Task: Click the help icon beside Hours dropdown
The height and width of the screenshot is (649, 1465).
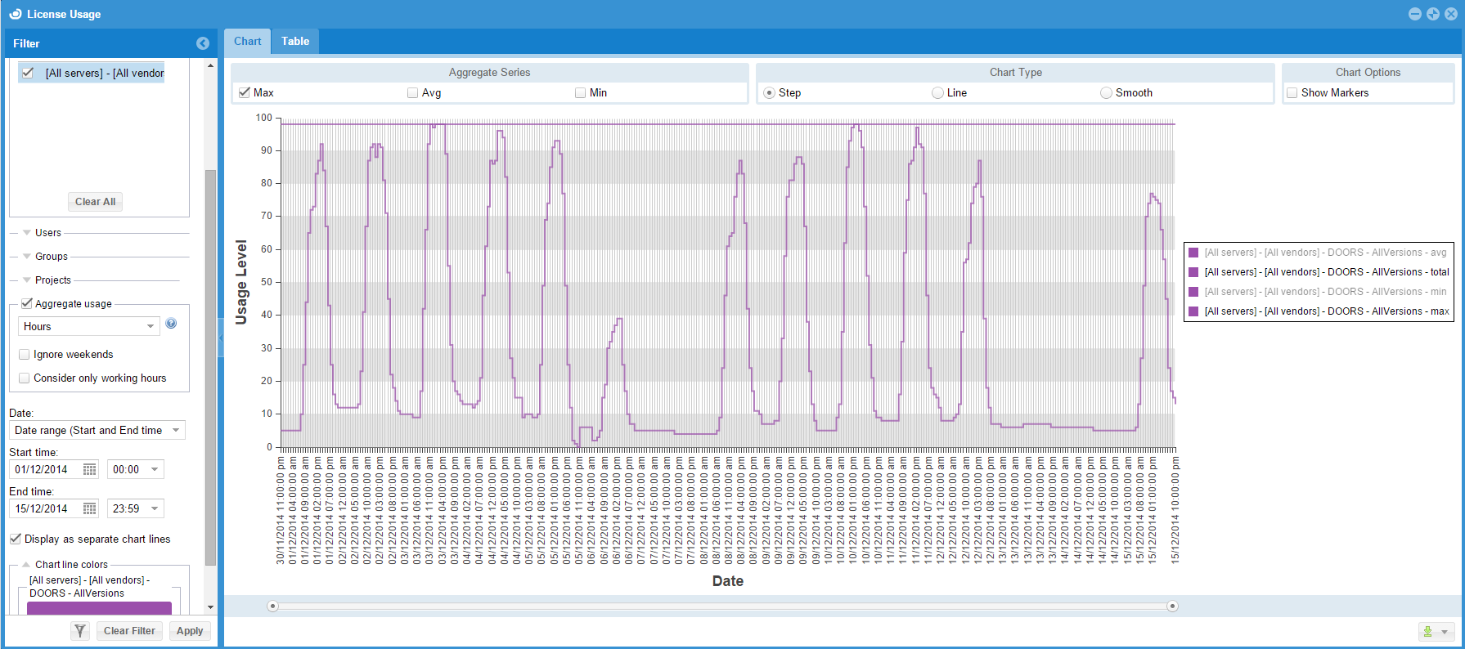Action: [x=171, y=324]
